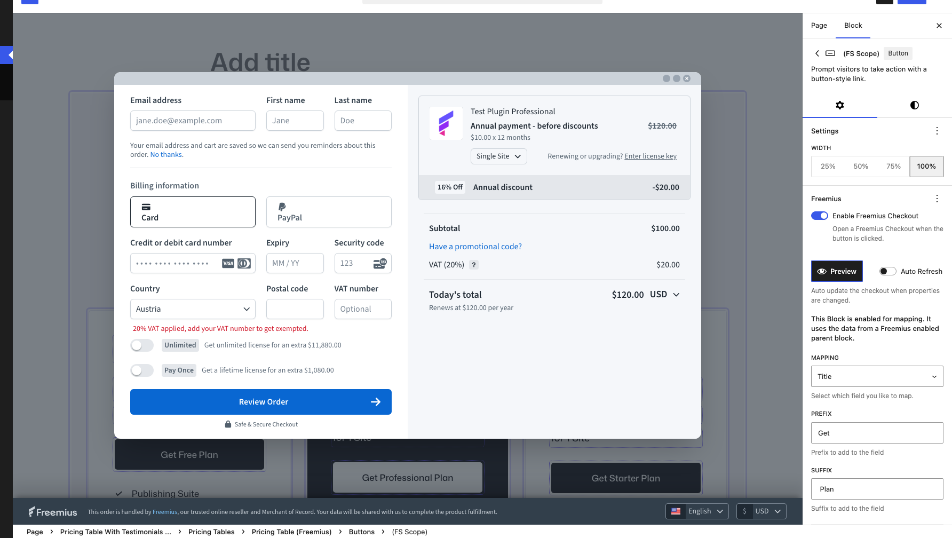Click Pricing Table With Testimonials breadcrumb
Image resolution: width=952 pixels, height=538 pixels.
116,532
